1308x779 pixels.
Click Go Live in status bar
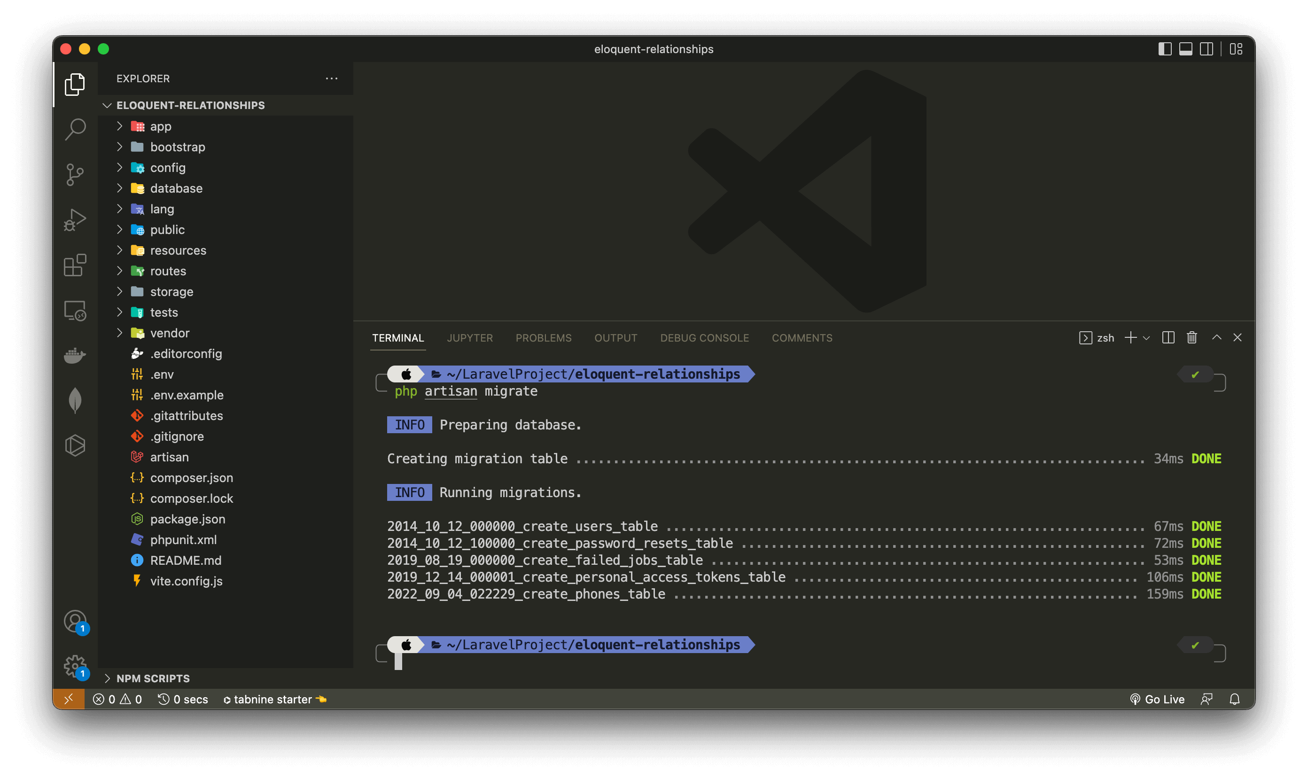pos(1157,699)
